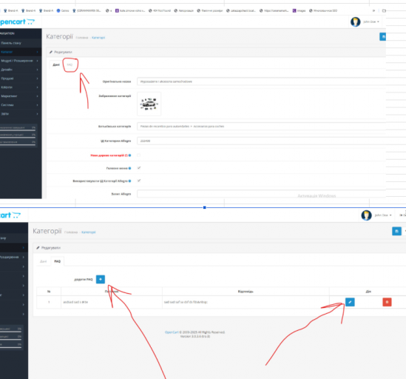Click the OpenCart logo in the upper screenshot
Image resolution: width=406 pixels, height=379 pixels.
[17, 21]
